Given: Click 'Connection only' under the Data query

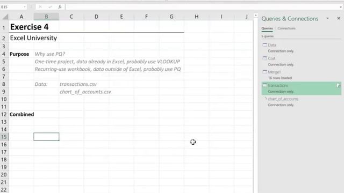Looking at the screenshot, I should click(x=281, y=51).
